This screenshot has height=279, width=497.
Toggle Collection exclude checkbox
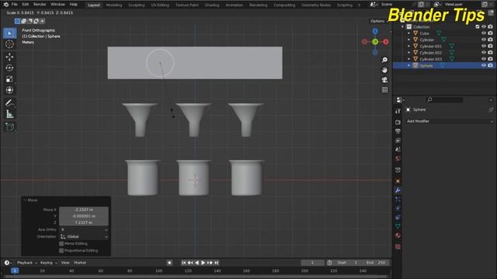[x=478, y=27]
